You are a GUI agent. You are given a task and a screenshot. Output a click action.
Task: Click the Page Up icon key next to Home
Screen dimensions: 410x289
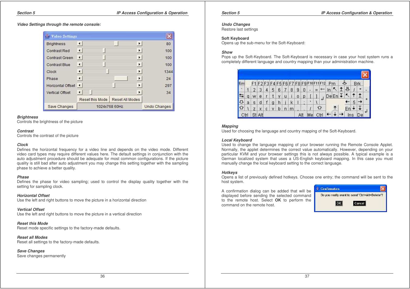[341, 89]
